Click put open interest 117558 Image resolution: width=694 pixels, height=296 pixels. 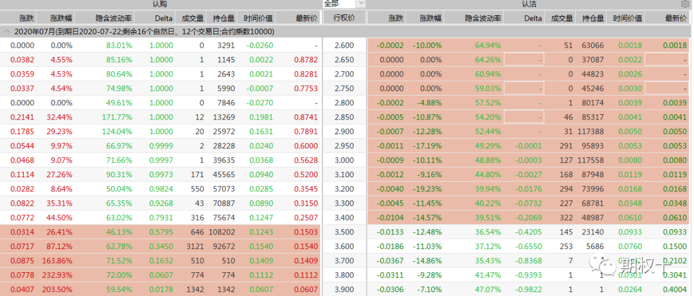pos(592,160)
